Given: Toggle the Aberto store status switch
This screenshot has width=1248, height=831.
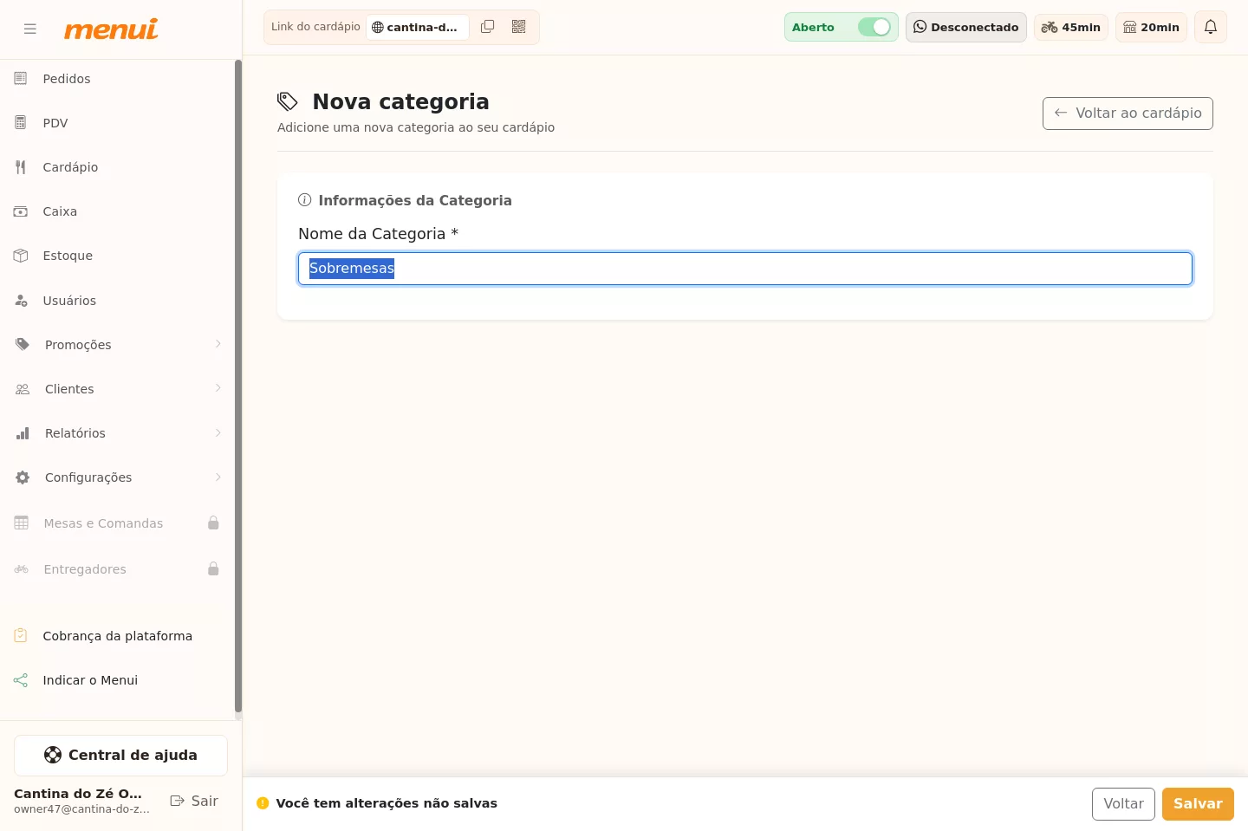Looking at the screenshot, I should (874, 27).
